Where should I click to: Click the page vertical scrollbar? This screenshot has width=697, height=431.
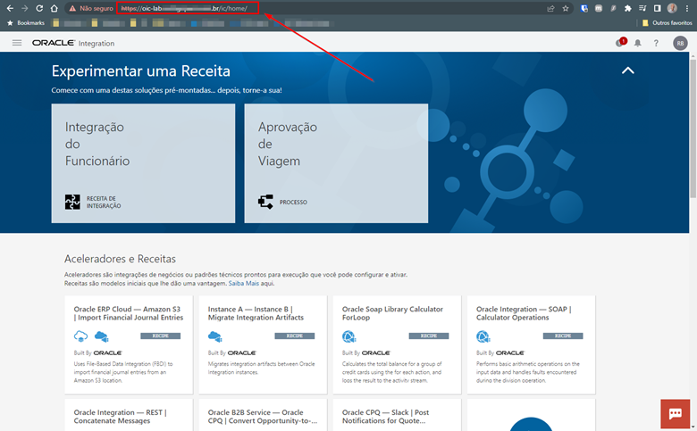pos(693,128)
